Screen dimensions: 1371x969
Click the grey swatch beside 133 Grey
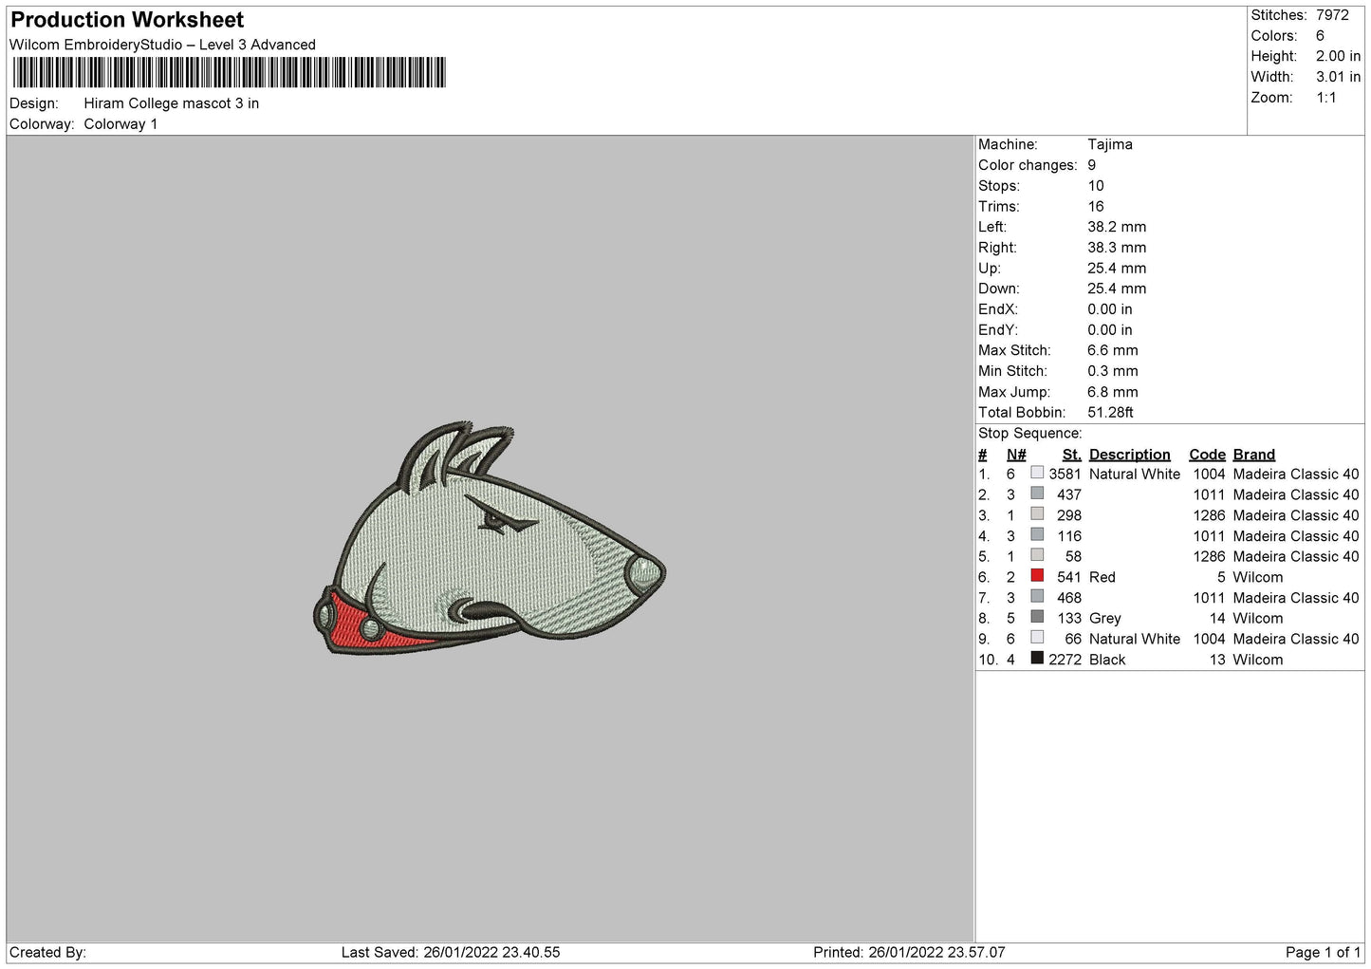1037,618
